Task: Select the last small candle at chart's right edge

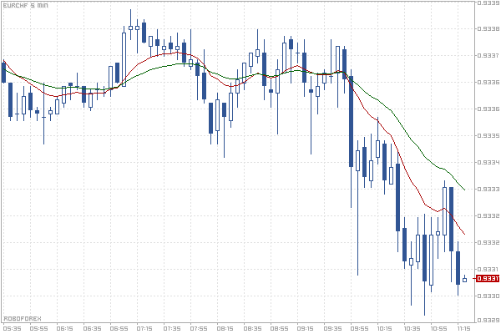Action: pyautogui.click(x=464, y=279)
